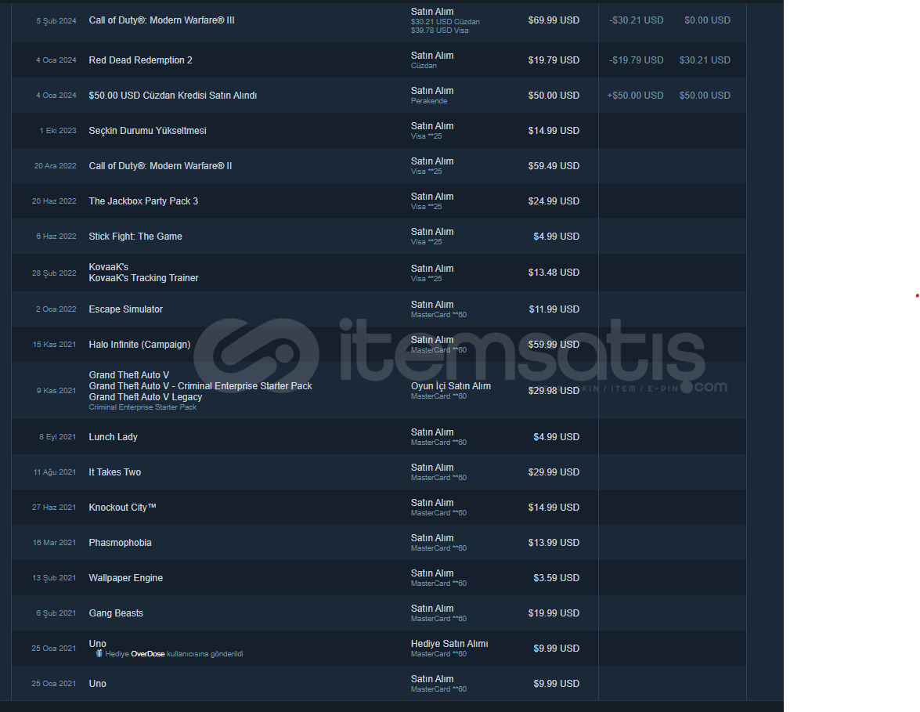Click the date 13 Şub 2021
Viewport: 920px width, 712px height.
pos(54,578)
